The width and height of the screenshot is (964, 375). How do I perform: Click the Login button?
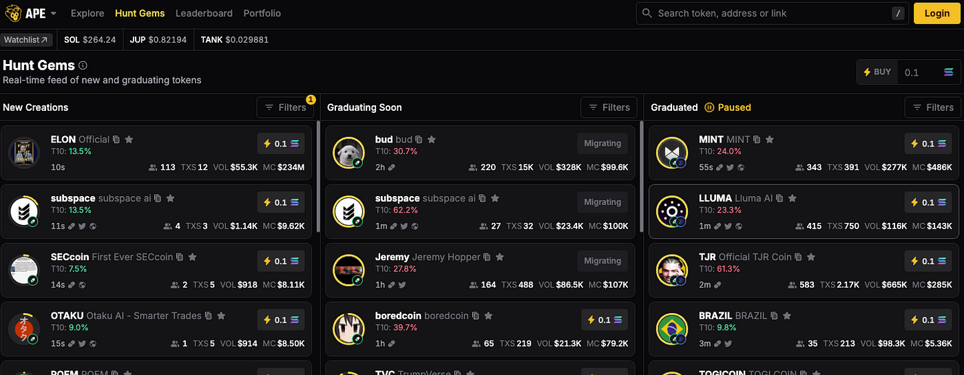pos(936,13)
